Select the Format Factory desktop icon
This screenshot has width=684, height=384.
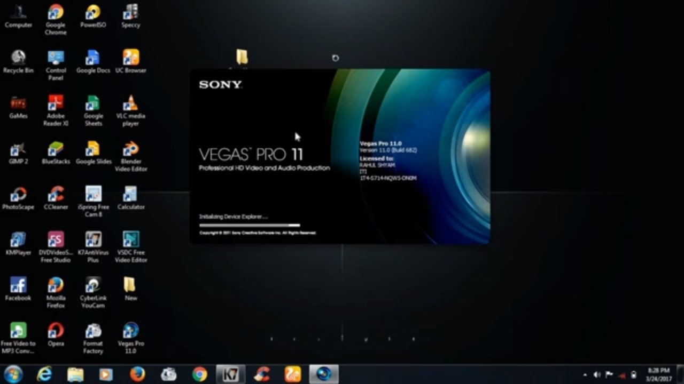pyautogui.click(x=93, y=338)
